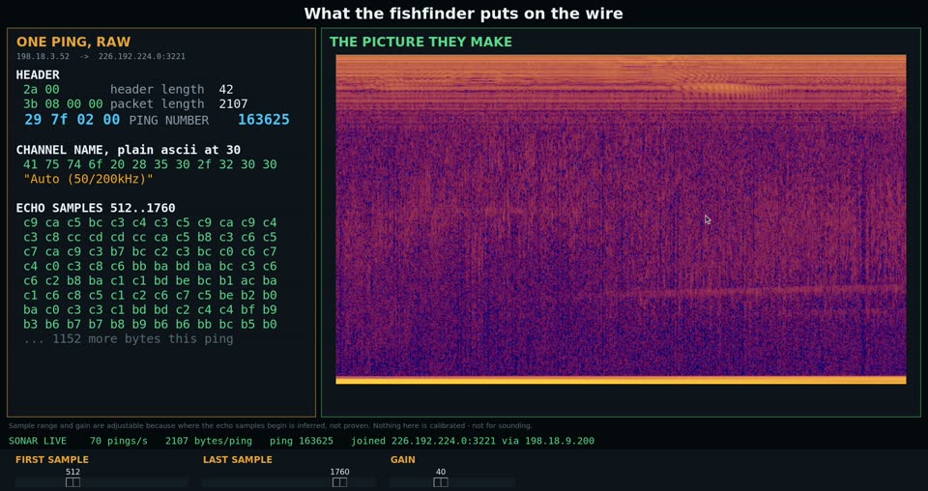Click the 'joined 226.192.224.0:3221 via 198.18.9.200' status text
The image size is (928, 491).
(473, 441)
